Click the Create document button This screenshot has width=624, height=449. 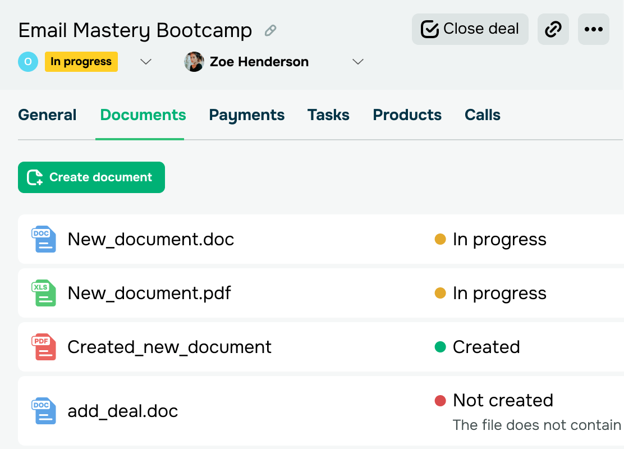tap(91, 177)
